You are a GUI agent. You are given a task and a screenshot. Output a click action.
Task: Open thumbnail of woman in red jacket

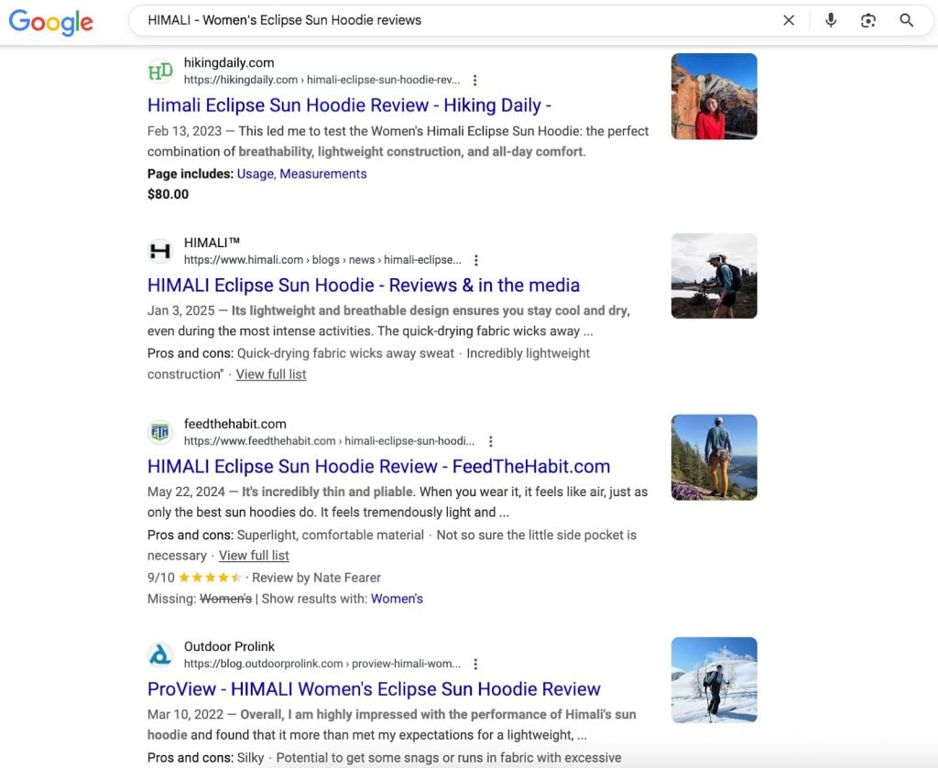[714, 96]
